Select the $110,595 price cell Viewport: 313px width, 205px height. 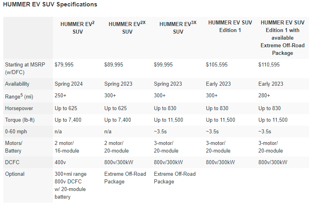269,64
